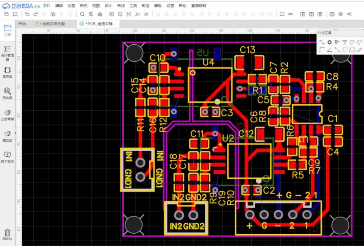Run the DRC design rule check
This screenshot has width=364, height=246.
tap(290, 14)
